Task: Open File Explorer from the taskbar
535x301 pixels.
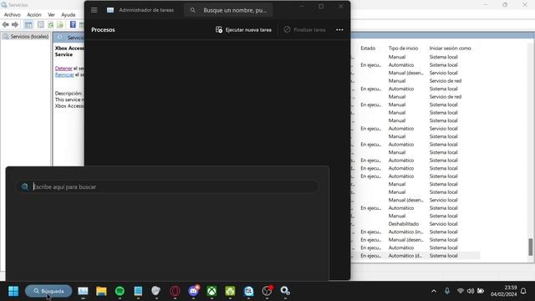Action: click(101, 291)
